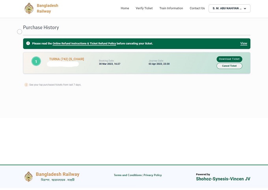Click the footer Bangladesh Railway emblem

[28, 177]
